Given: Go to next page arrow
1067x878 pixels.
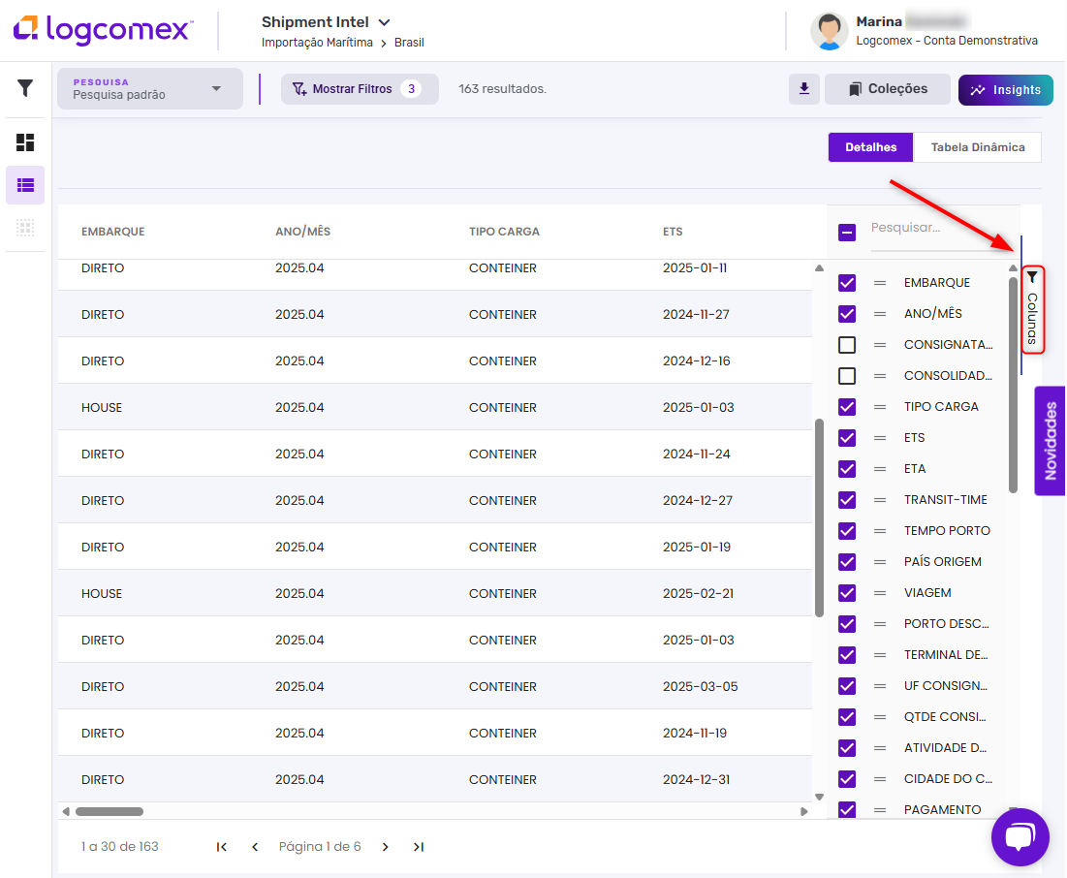Looking at the screenshot, I should (385, 847).
